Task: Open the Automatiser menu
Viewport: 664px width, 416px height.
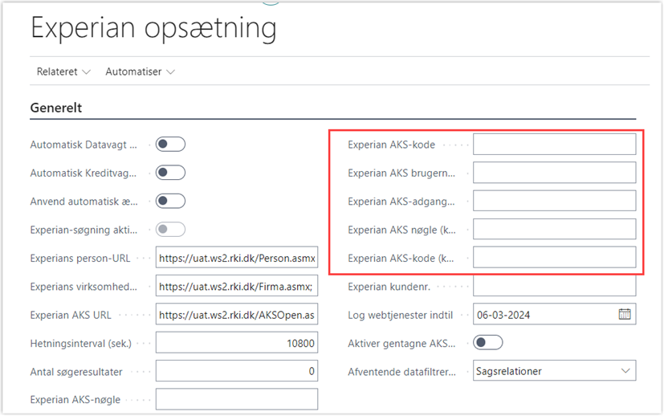Action: tap(141, 71)
